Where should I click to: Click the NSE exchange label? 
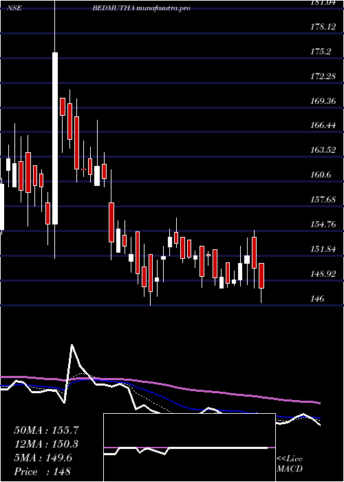coord(14,8)
